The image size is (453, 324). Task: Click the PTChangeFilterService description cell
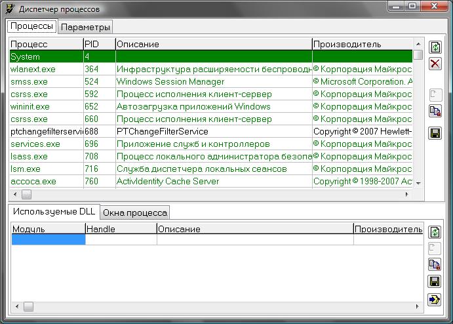pyautogui.click(x=214, y=131)
